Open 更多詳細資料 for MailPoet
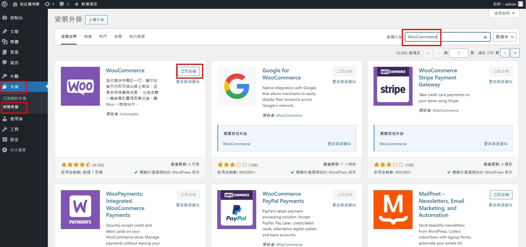Viewport: 526px width, 247px height. pos(501,205)
